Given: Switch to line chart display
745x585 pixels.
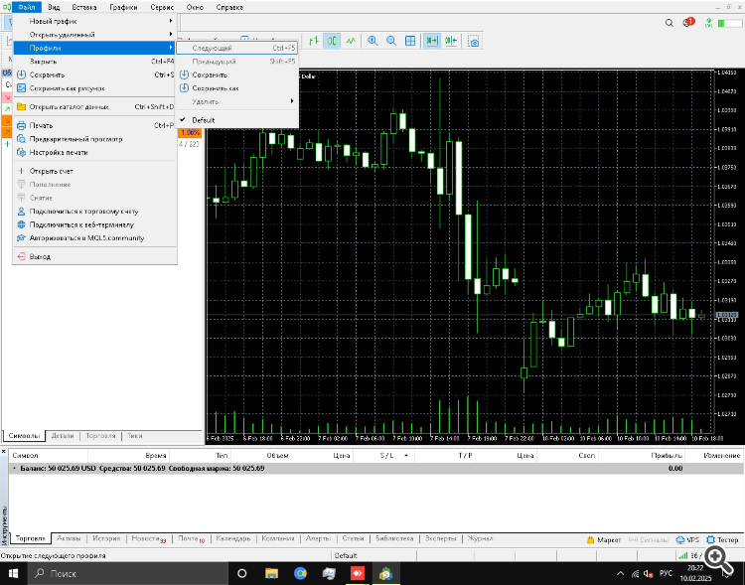Looking at the screenshot, I should tap(351, 41).
